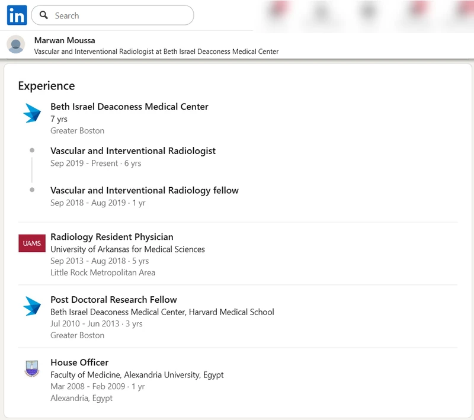Open the House Officer entry
474x420 pixels.
79,363
